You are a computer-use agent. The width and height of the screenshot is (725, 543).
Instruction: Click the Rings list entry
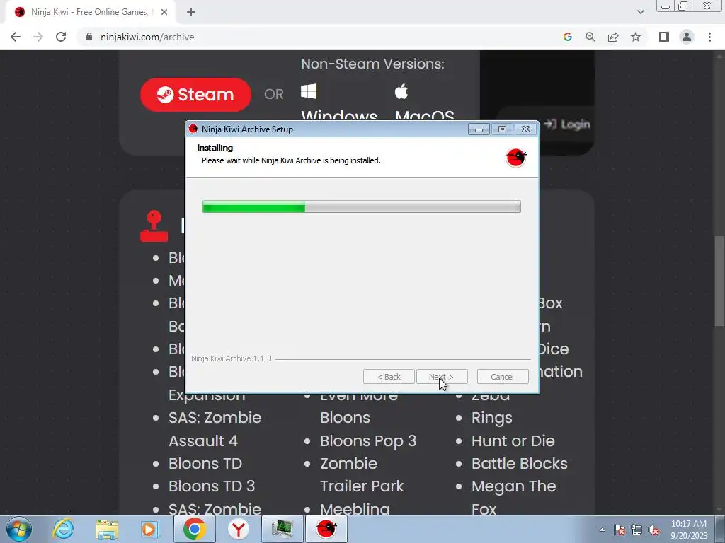click(492, 418)
